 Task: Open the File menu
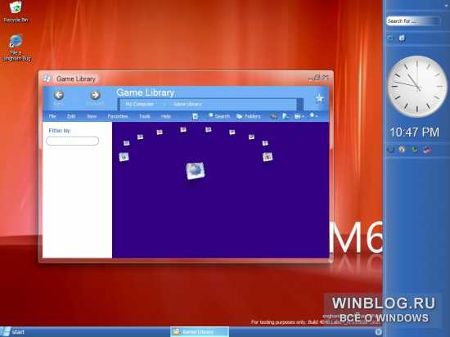52,116
